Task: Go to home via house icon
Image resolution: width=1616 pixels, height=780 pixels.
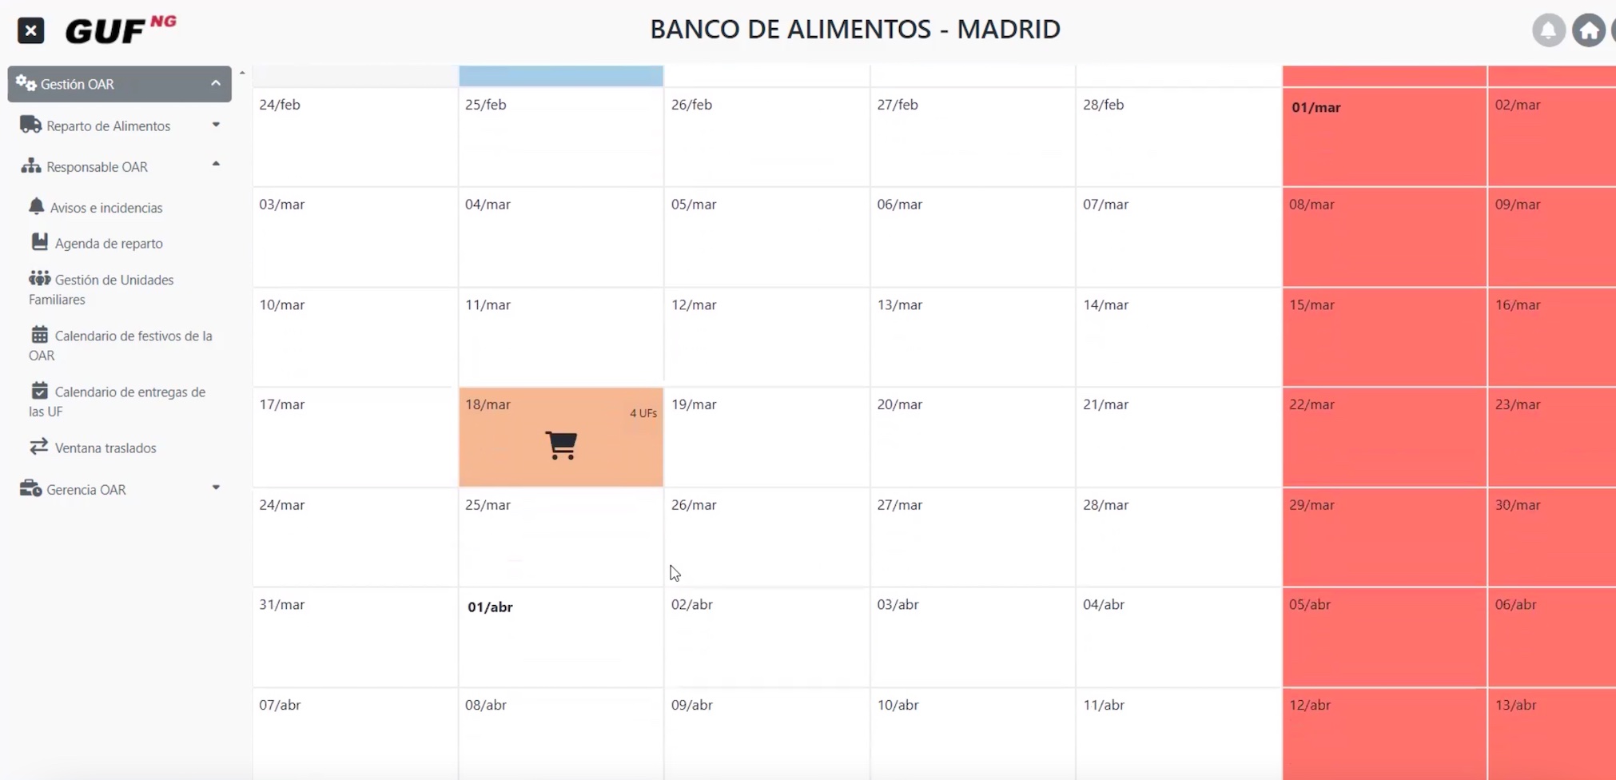Action: coord(1589,30)
